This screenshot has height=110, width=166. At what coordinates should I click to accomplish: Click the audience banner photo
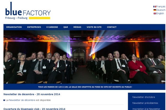pyautogui.click(x=84, y=57)
